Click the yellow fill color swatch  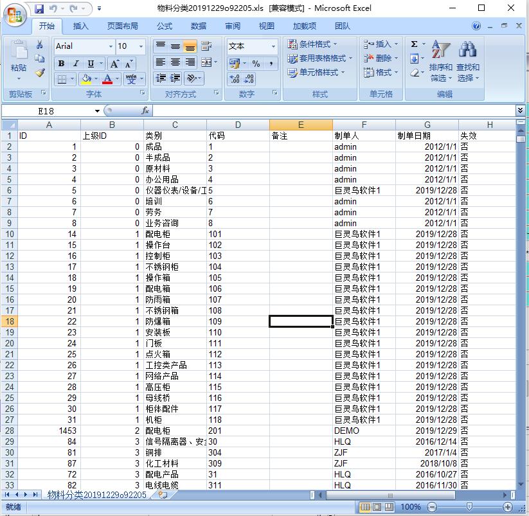(x=85, y=79)
